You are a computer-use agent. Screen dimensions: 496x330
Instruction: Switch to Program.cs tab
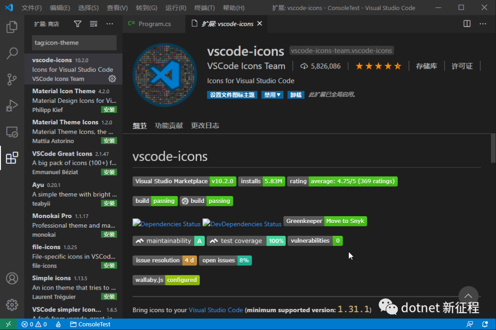tap(154, 24)
